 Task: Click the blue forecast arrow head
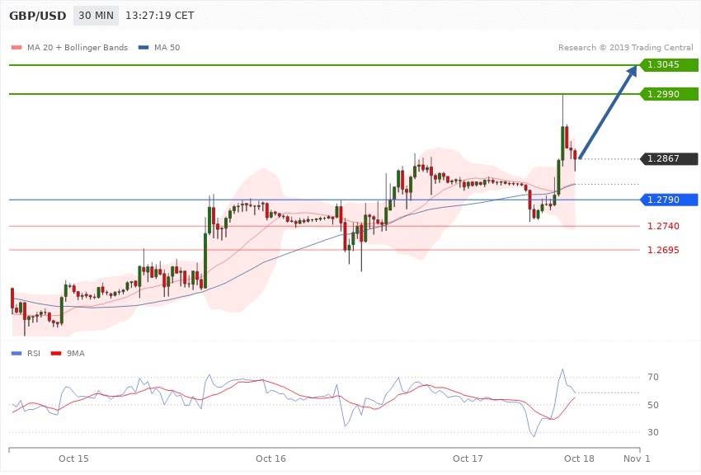[631, 73]
